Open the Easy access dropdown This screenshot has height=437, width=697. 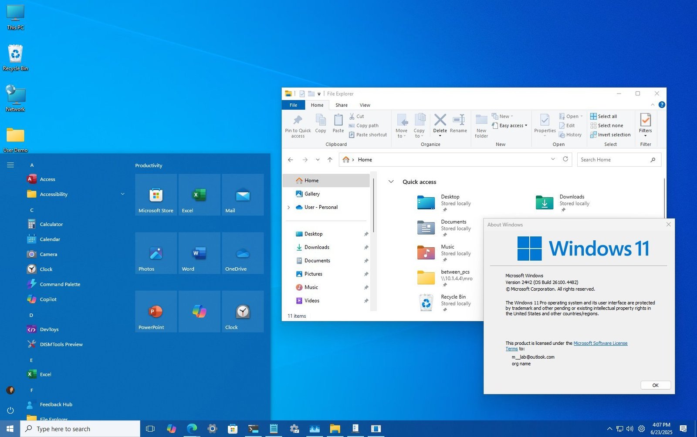[x=510, y=125]
